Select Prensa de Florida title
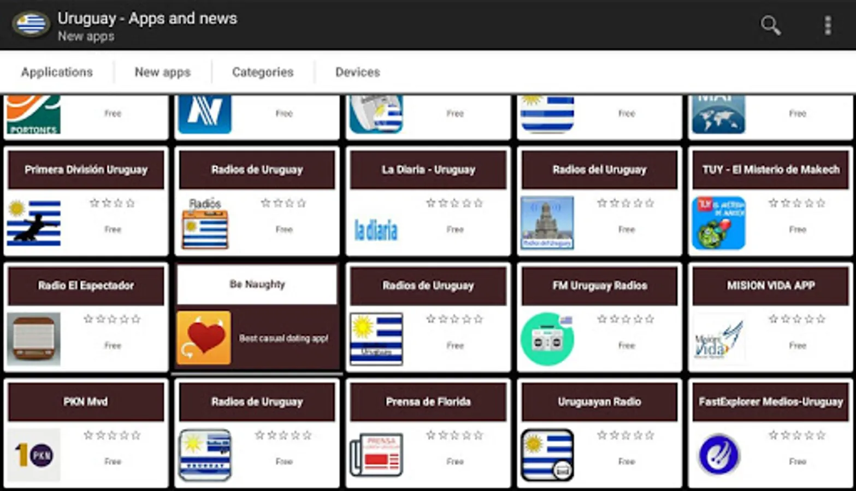This screenshot has height=491, width=856. [428, 402]
